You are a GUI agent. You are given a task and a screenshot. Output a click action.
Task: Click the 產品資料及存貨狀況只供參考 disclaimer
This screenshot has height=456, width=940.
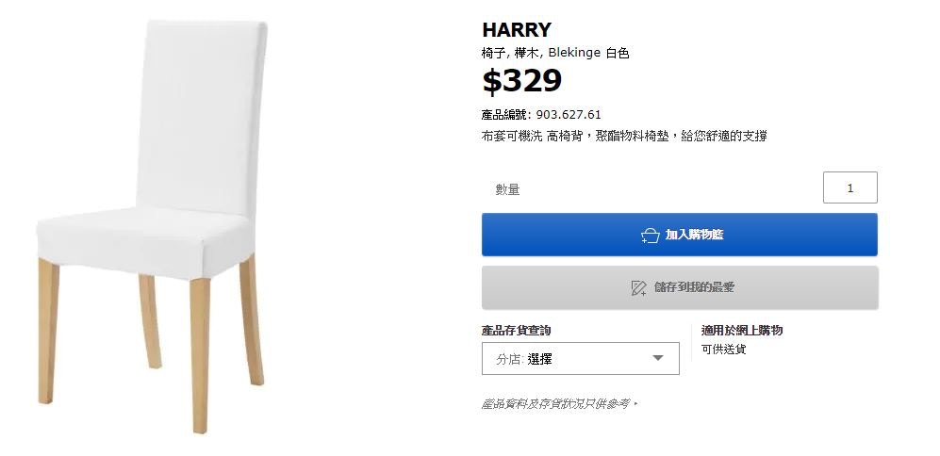pyautogui.click(x=559, y=404)
